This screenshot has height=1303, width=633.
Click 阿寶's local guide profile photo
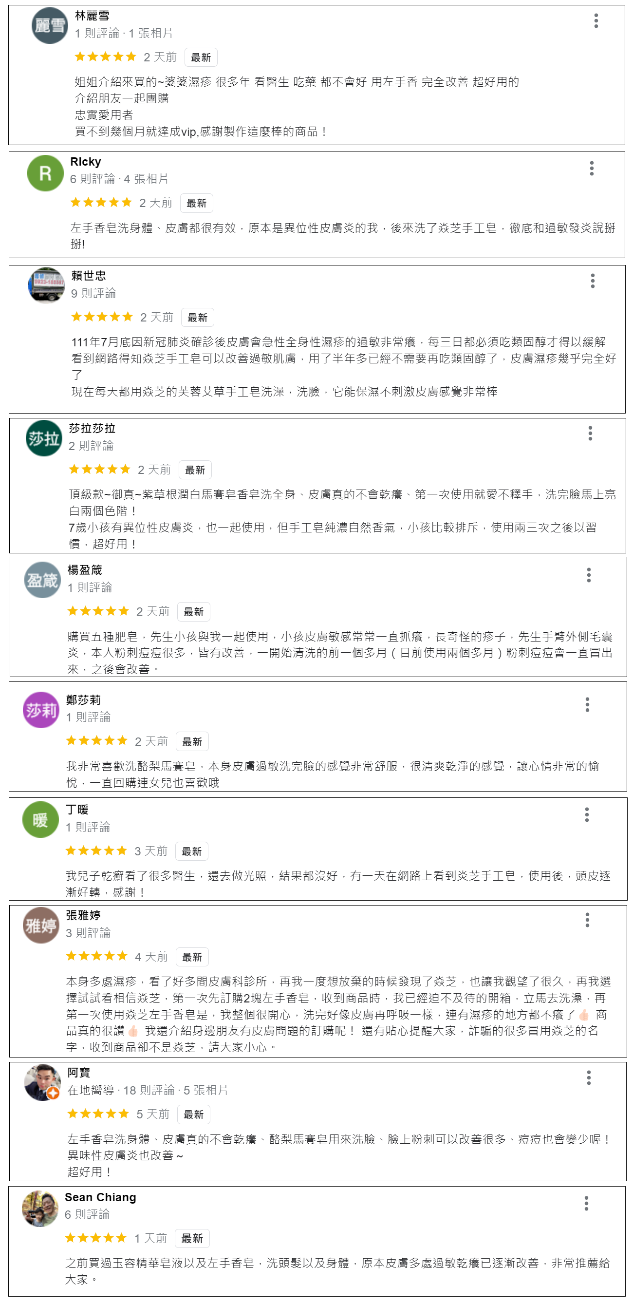42,1082
